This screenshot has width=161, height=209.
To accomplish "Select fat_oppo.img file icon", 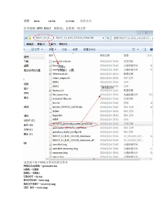I will pyautogui.click(x=50, y=94).
